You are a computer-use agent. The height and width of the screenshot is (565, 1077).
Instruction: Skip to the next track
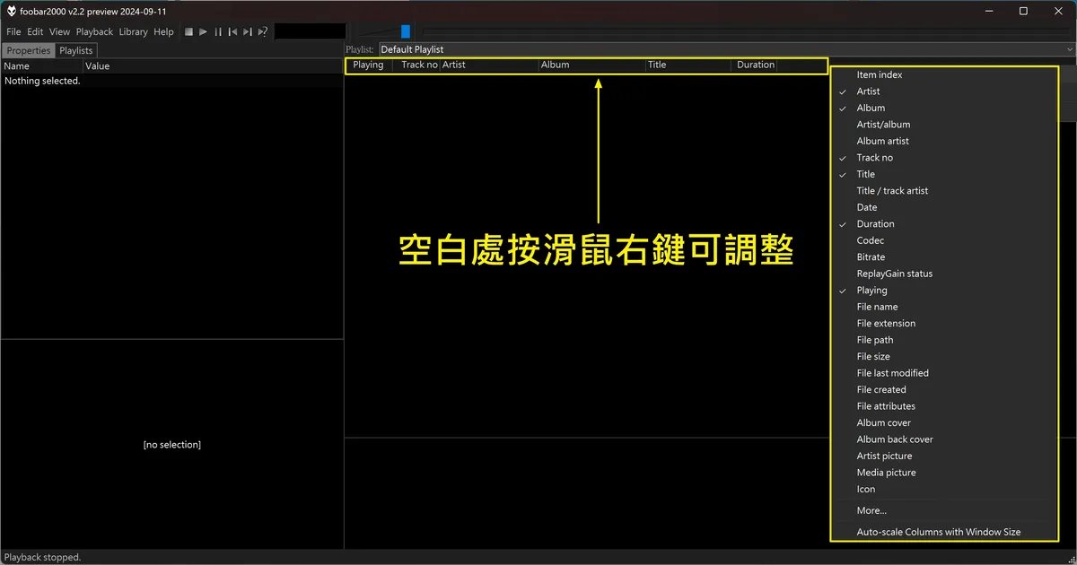click(248, 31)
